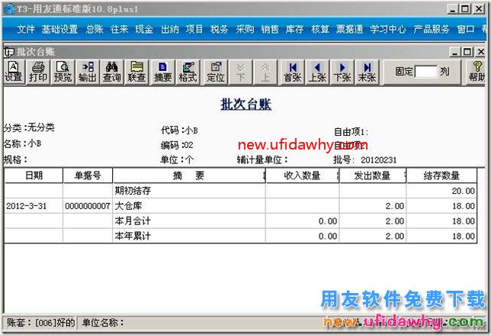Open the 现金 menu

pos(144,30)
